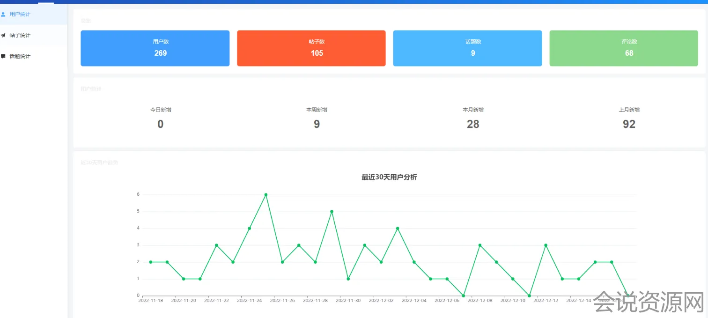Click the blue 用户数 card showing 269
Screen dimensions: 708x318
[155, 48]
